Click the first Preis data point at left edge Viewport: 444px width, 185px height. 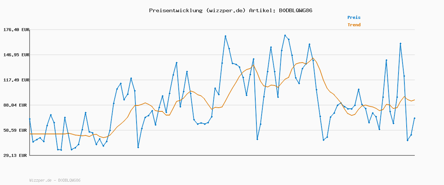pos(30,119)
